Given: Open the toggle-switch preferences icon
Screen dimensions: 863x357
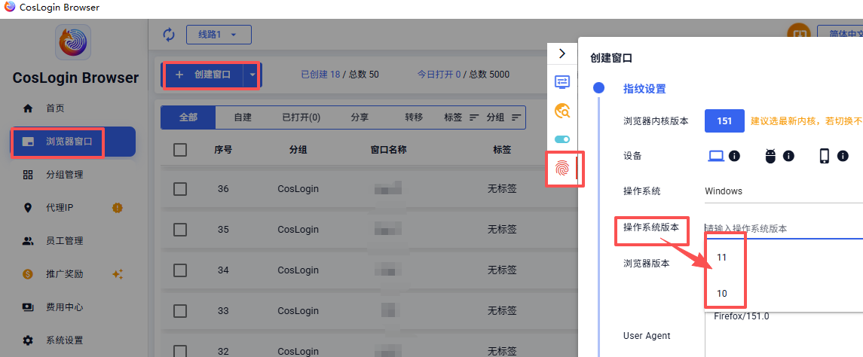Looking at the screenshot, I should [562, 139].
